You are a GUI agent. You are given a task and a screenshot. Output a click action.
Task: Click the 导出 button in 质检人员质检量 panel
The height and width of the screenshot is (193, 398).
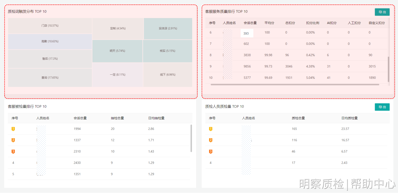tap(382, 107)
